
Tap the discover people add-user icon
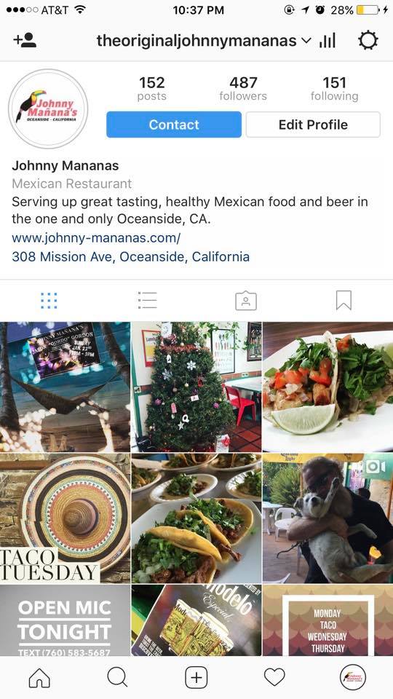coord(25,41)
